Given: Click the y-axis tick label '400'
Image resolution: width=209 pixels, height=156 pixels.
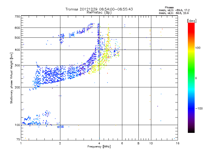Looking at the screenshot, I should coord(17,50).
